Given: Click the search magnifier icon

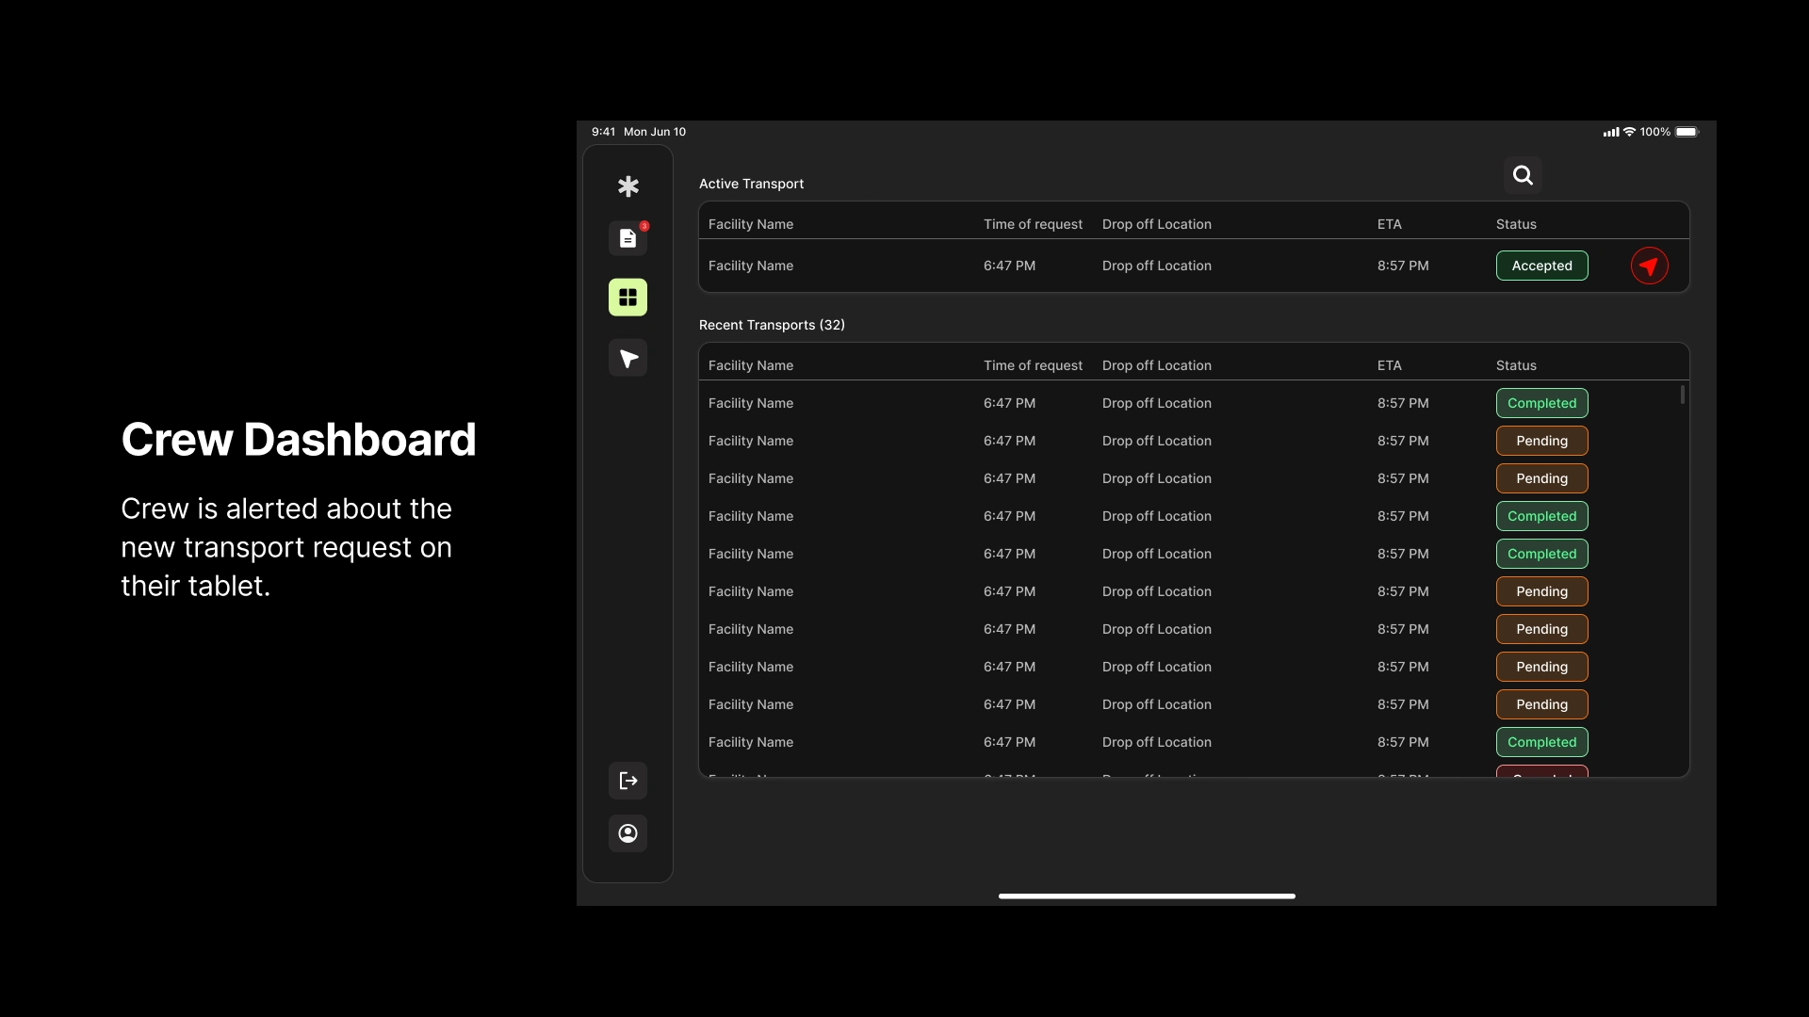Looking at the screenshot, I should point(1523,175).
